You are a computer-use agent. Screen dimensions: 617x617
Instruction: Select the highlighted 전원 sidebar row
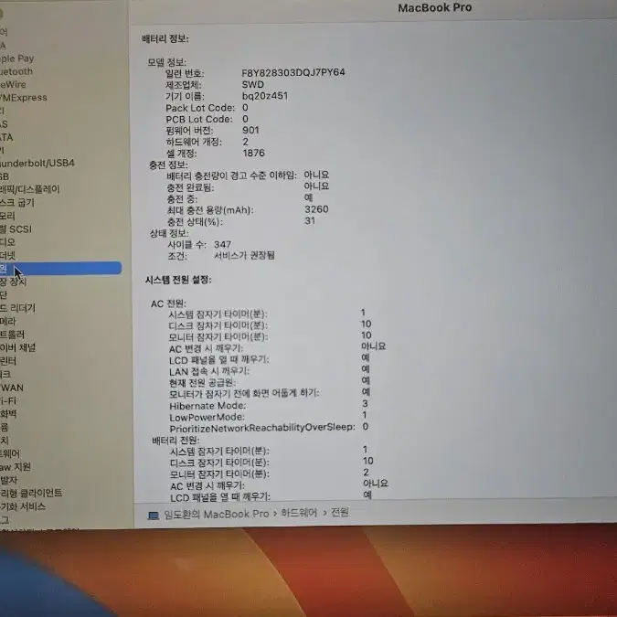pos(60,269)
